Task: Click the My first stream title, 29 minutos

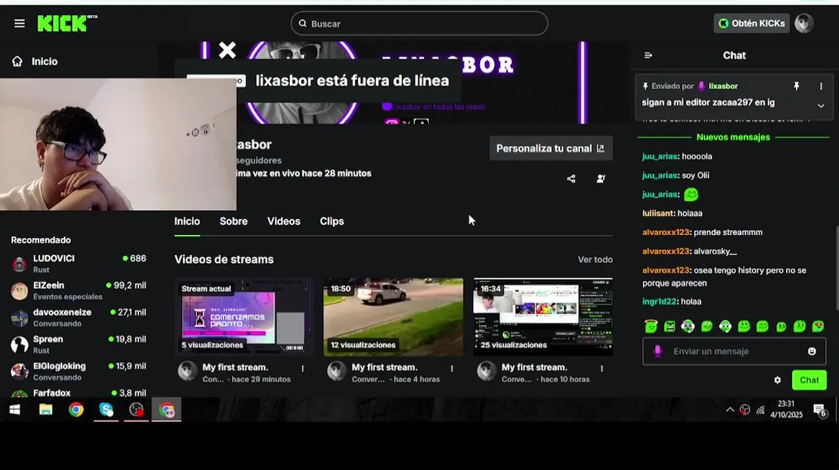Action: click(x=235, y=368)
